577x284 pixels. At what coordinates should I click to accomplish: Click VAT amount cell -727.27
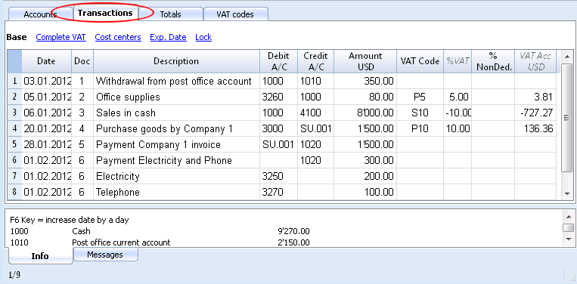(x=535, y=113)
